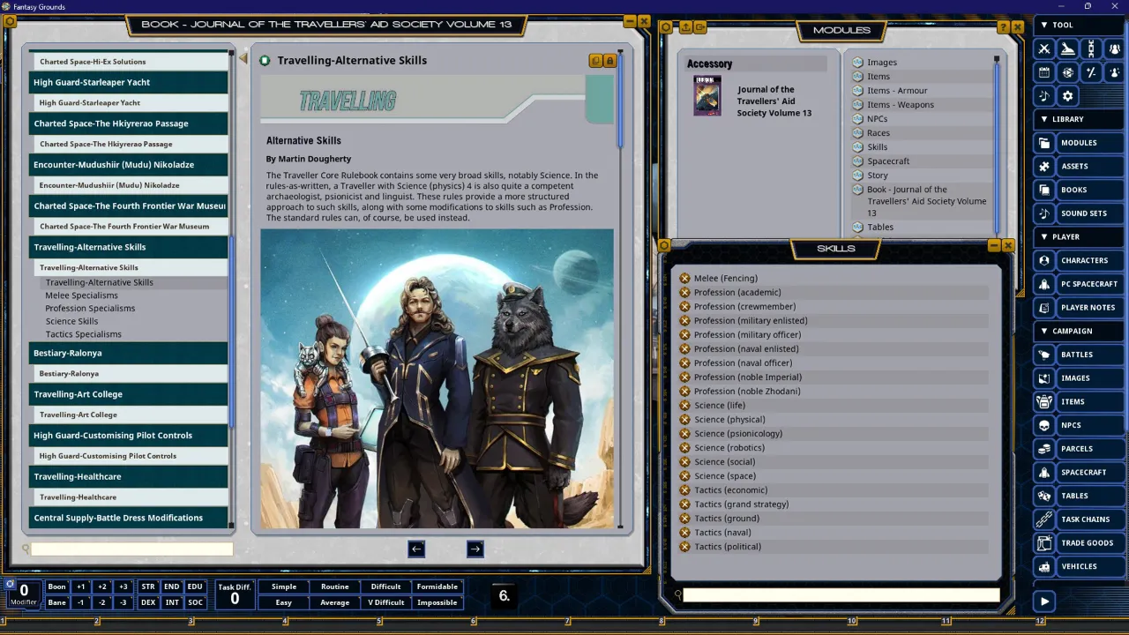Screen dimensions: 1129x635
Task: Open the joystick tool icon
Action: tap(1068, 49)
